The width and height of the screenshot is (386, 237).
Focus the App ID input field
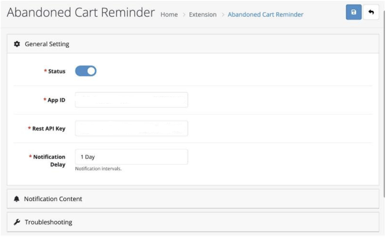click(x=131, y=100)
